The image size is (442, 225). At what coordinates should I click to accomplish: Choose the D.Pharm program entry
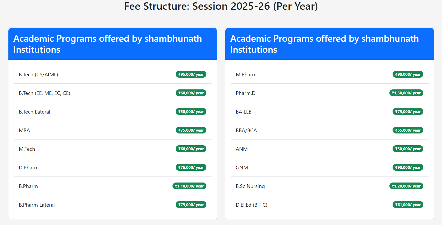pyautogui.click(x=29, y=168)
